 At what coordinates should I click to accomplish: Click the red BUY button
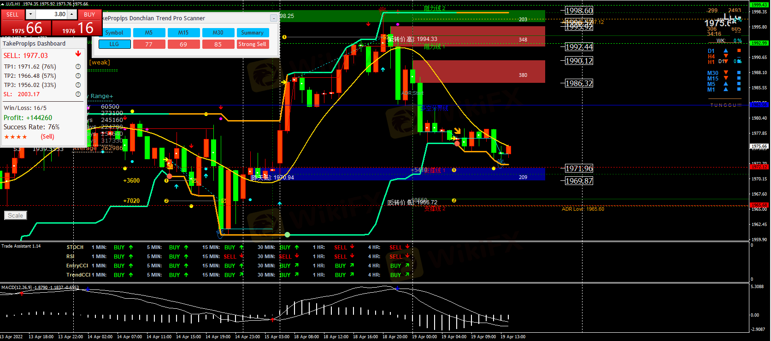[89, 15]
